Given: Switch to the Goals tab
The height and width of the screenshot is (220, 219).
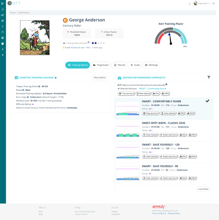Looking at the screenshot, I should 135,65.
